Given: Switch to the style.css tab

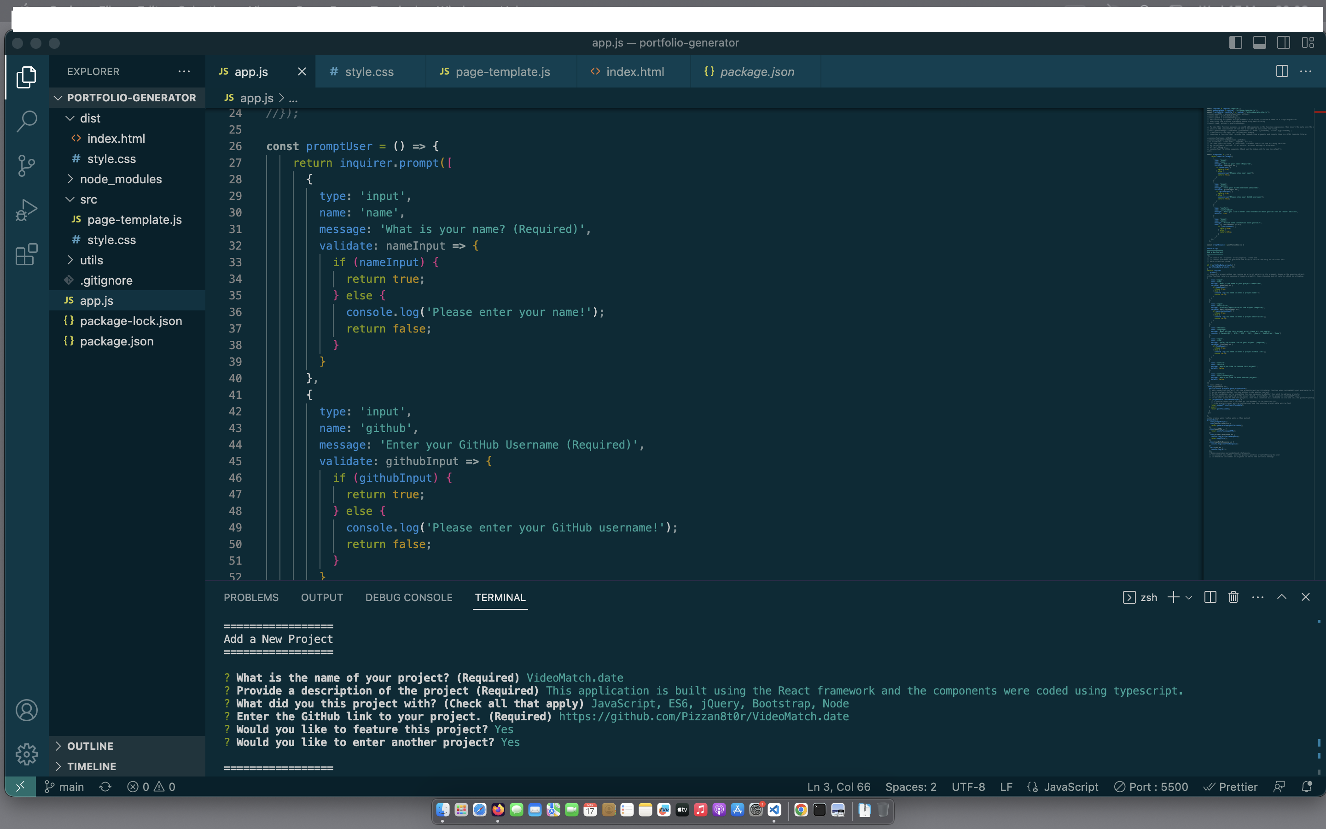Looking at the screenshot, I should click(369, 71).
